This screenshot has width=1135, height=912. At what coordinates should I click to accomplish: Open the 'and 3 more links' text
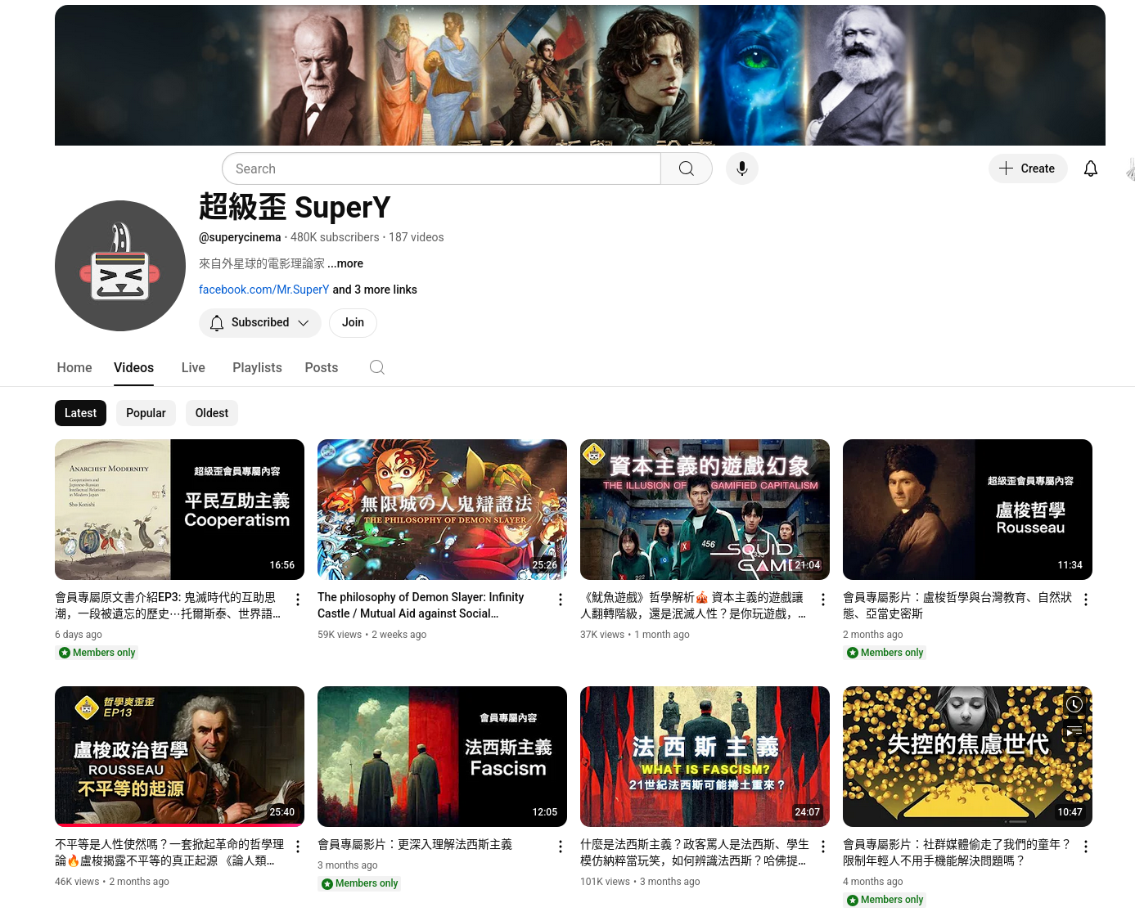tap(375, 290)
